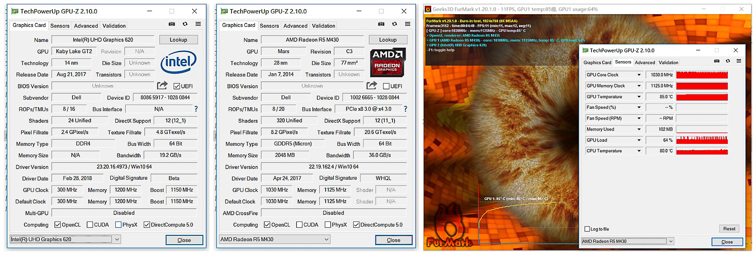Click Name field showing AMD Radeon R5 M430

tap(312, 40)
